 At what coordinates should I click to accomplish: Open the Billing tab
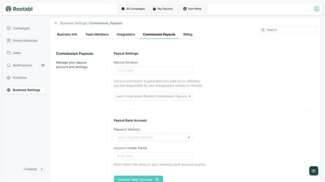(x=188, y=34)
